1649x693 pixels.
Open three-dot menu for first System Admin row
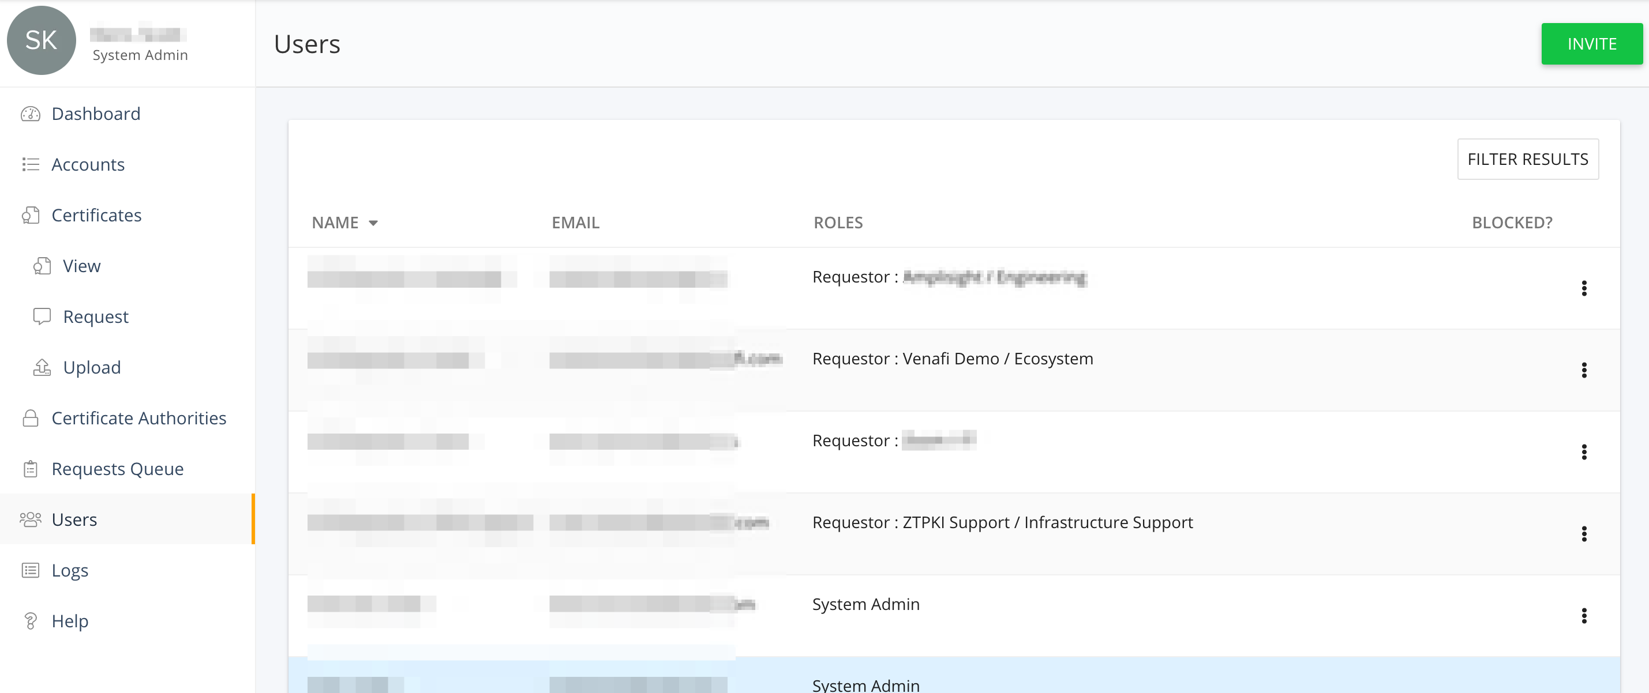point(1584,616)
